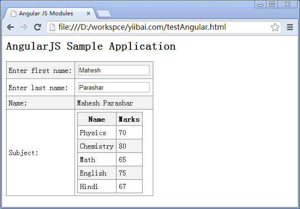Close the Angular JS Modules tab
The width and height of the screenshot is (300, 209).
coord(89,13)
